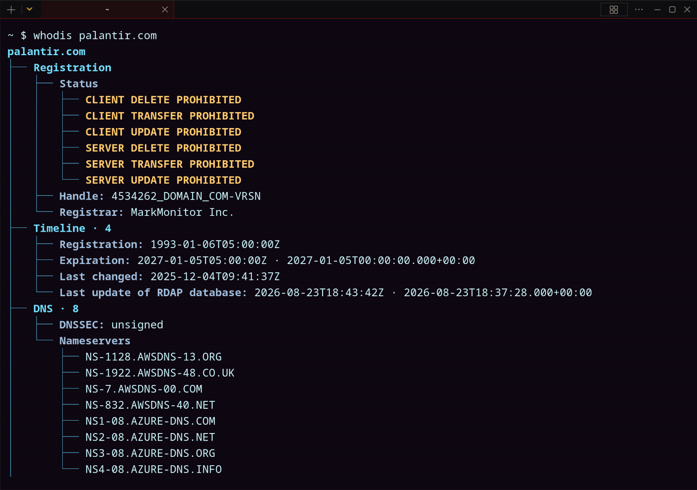Click 'CLIENT DELETE PROHIBITED' status
The image size is (697, 490).
click(164, 100)
